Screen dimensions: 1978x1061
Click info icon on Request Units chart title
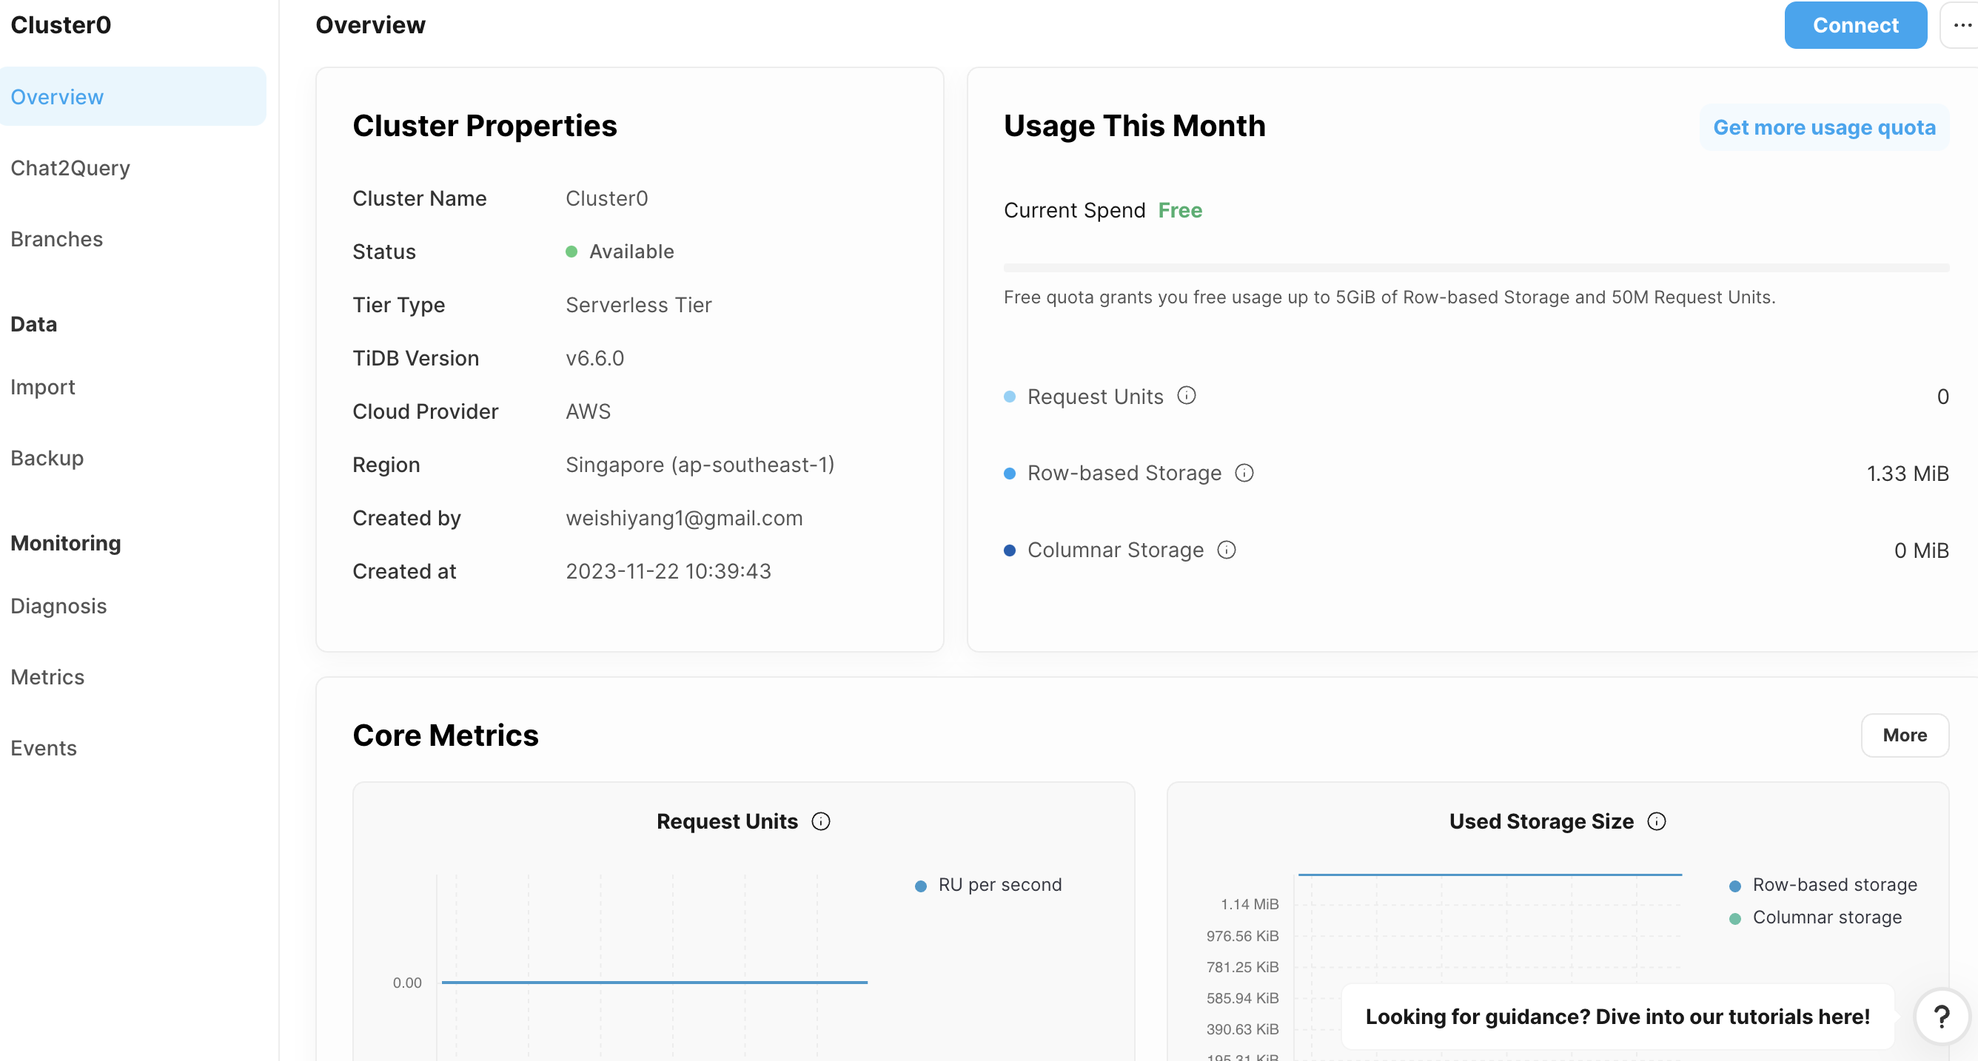pyautogui.click(x=821, y=821)
